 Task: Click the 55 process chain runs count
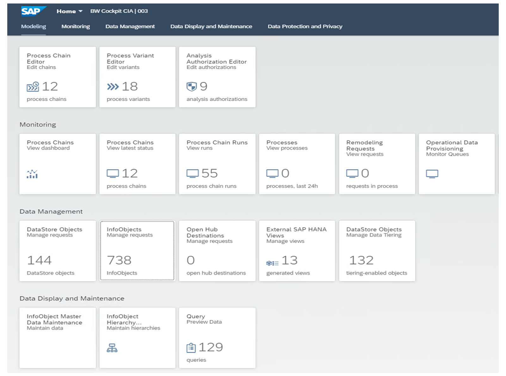pos(209,173)
